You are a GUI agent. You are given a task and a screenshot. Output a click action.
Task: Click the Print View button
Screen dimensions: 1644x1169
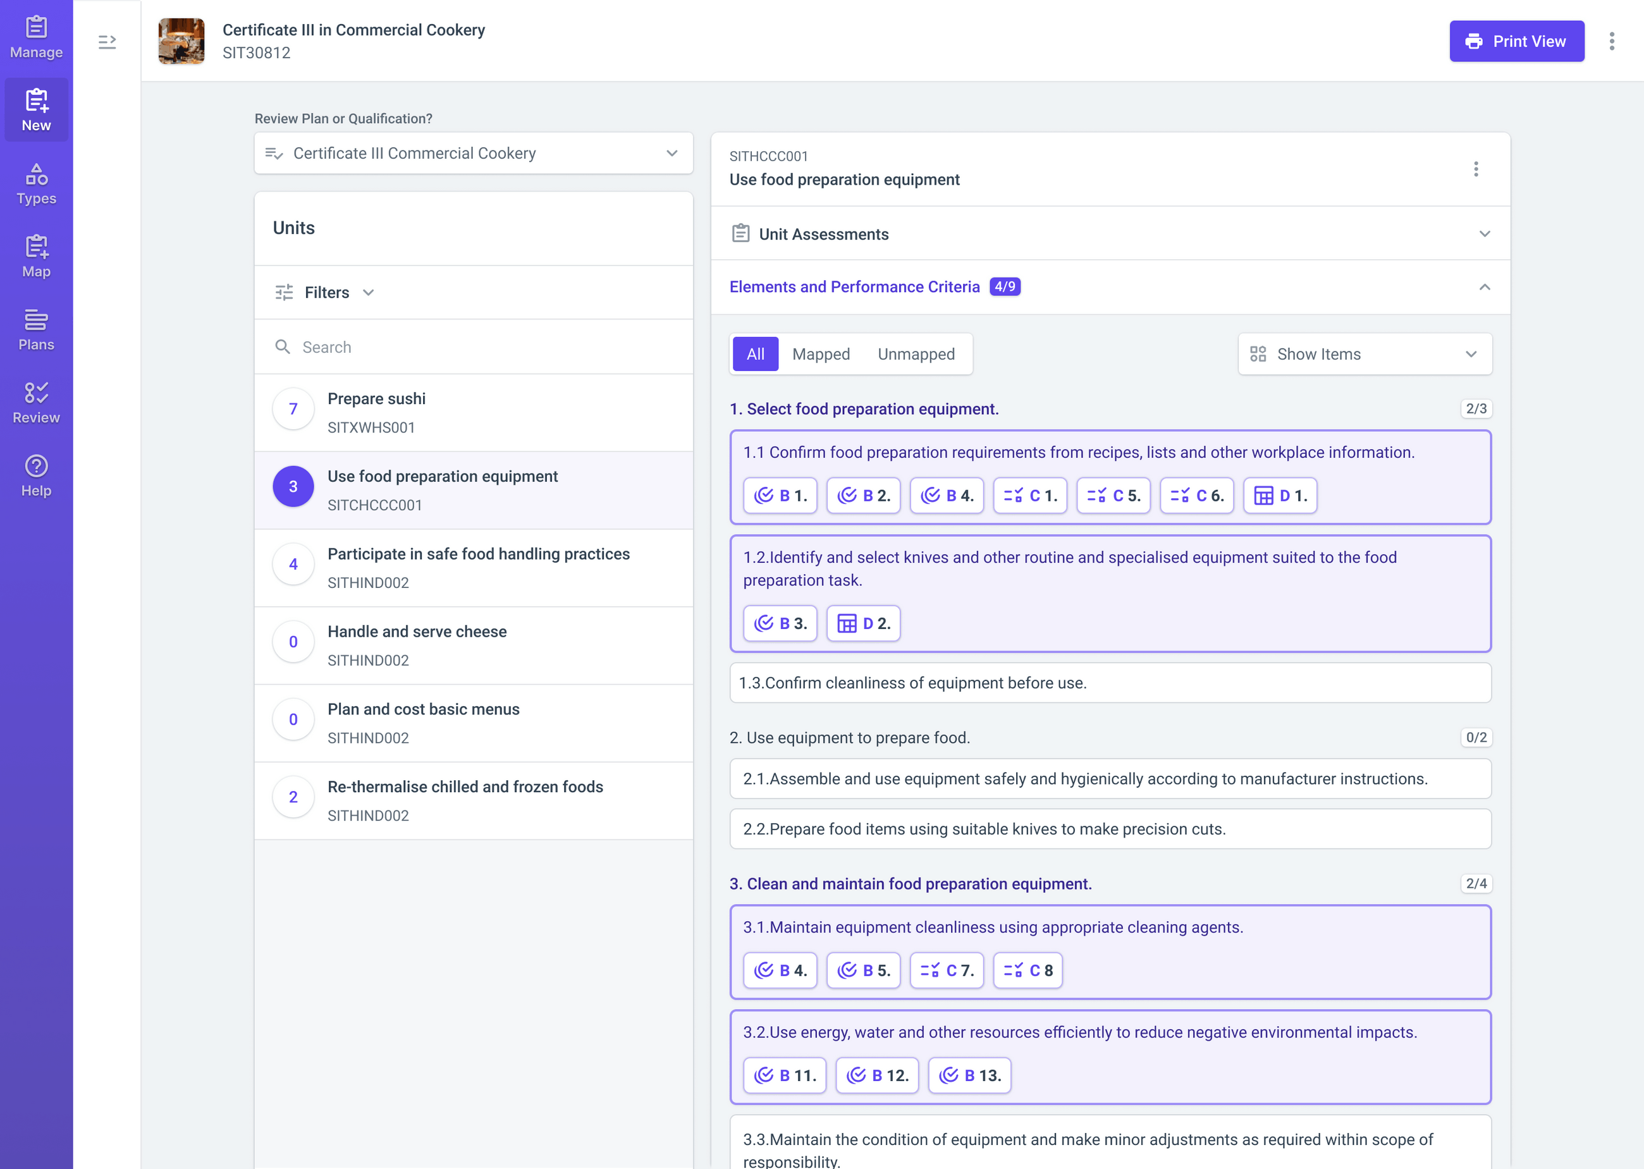[x=1516, y=41]
